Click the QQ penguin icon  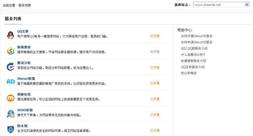point(10,35)
